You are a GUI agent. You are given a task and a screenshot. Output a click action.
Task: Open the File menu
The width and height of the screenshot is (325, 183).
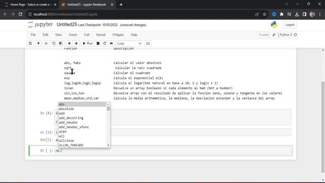33,35
